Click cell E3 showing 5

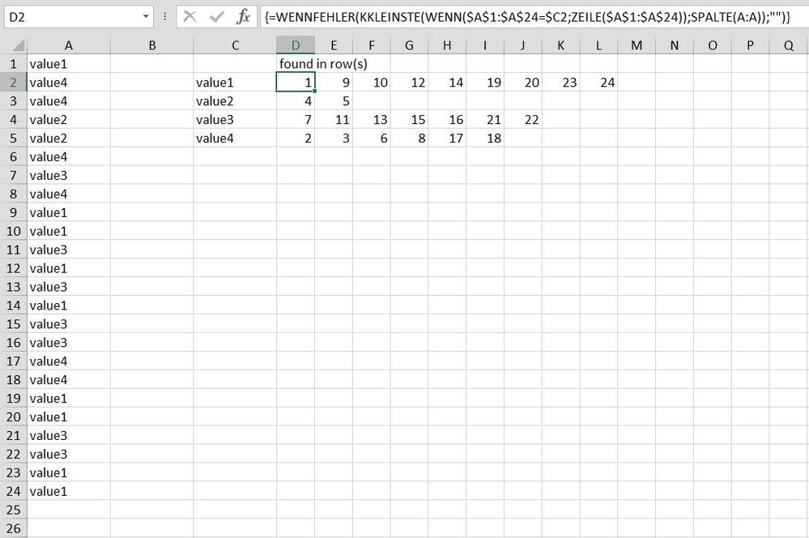tap(334, 101)
